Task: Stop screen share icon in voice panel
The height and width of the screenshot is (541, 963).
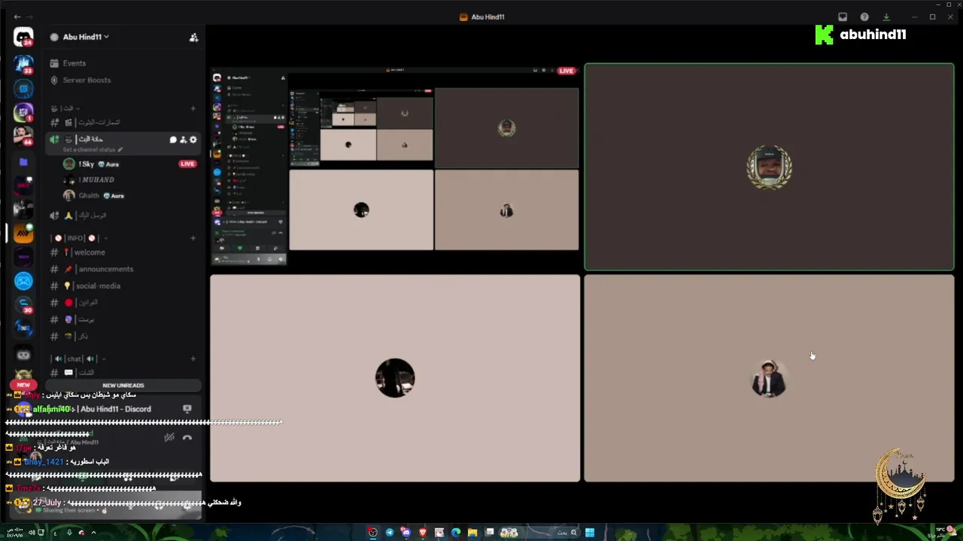Action: click(x=187, y=409)
